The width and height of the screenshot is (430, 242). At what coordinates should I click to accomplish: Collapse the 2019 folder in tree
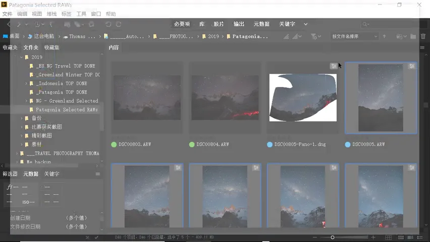coord(21,57)
